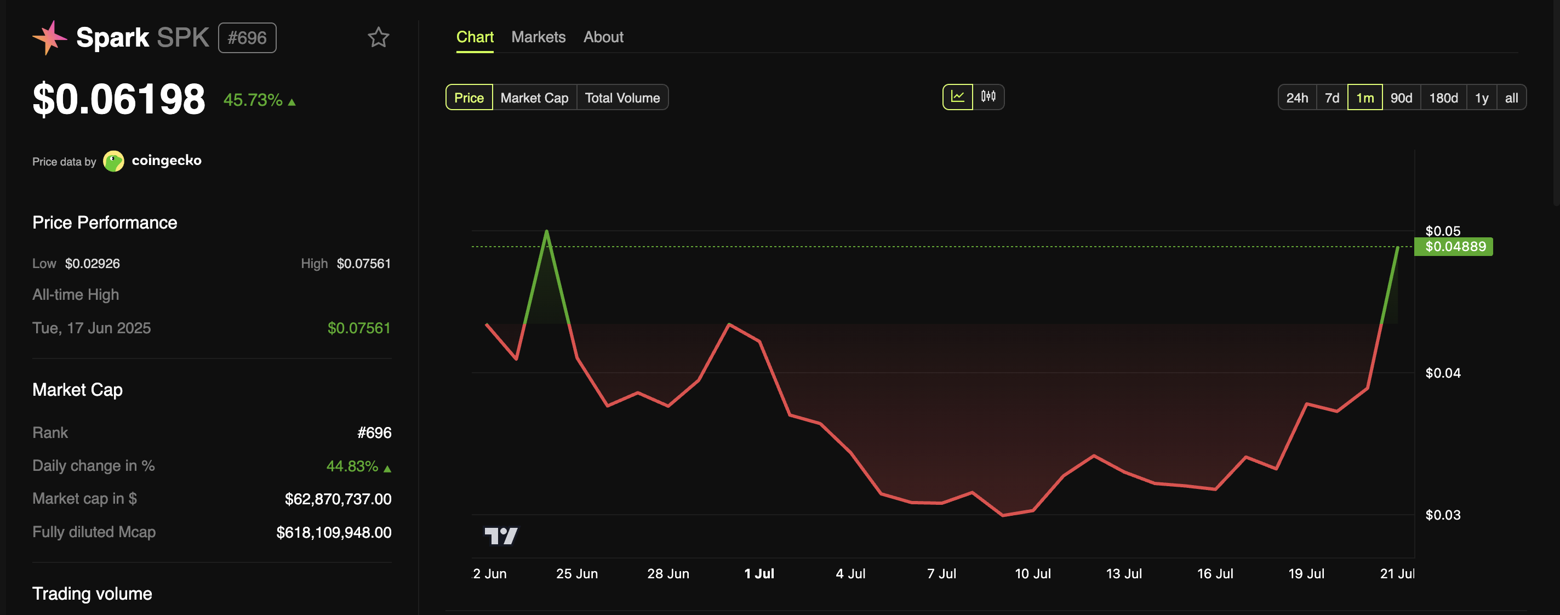Open the Markets tab

538,37
